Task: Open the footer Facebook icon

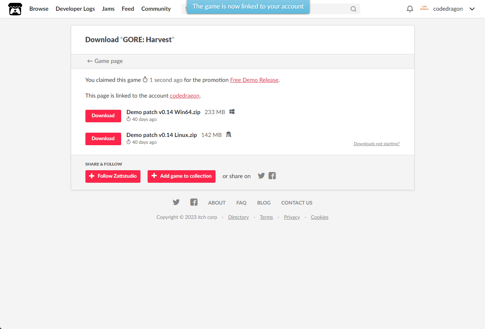Action: click(194, 202)
